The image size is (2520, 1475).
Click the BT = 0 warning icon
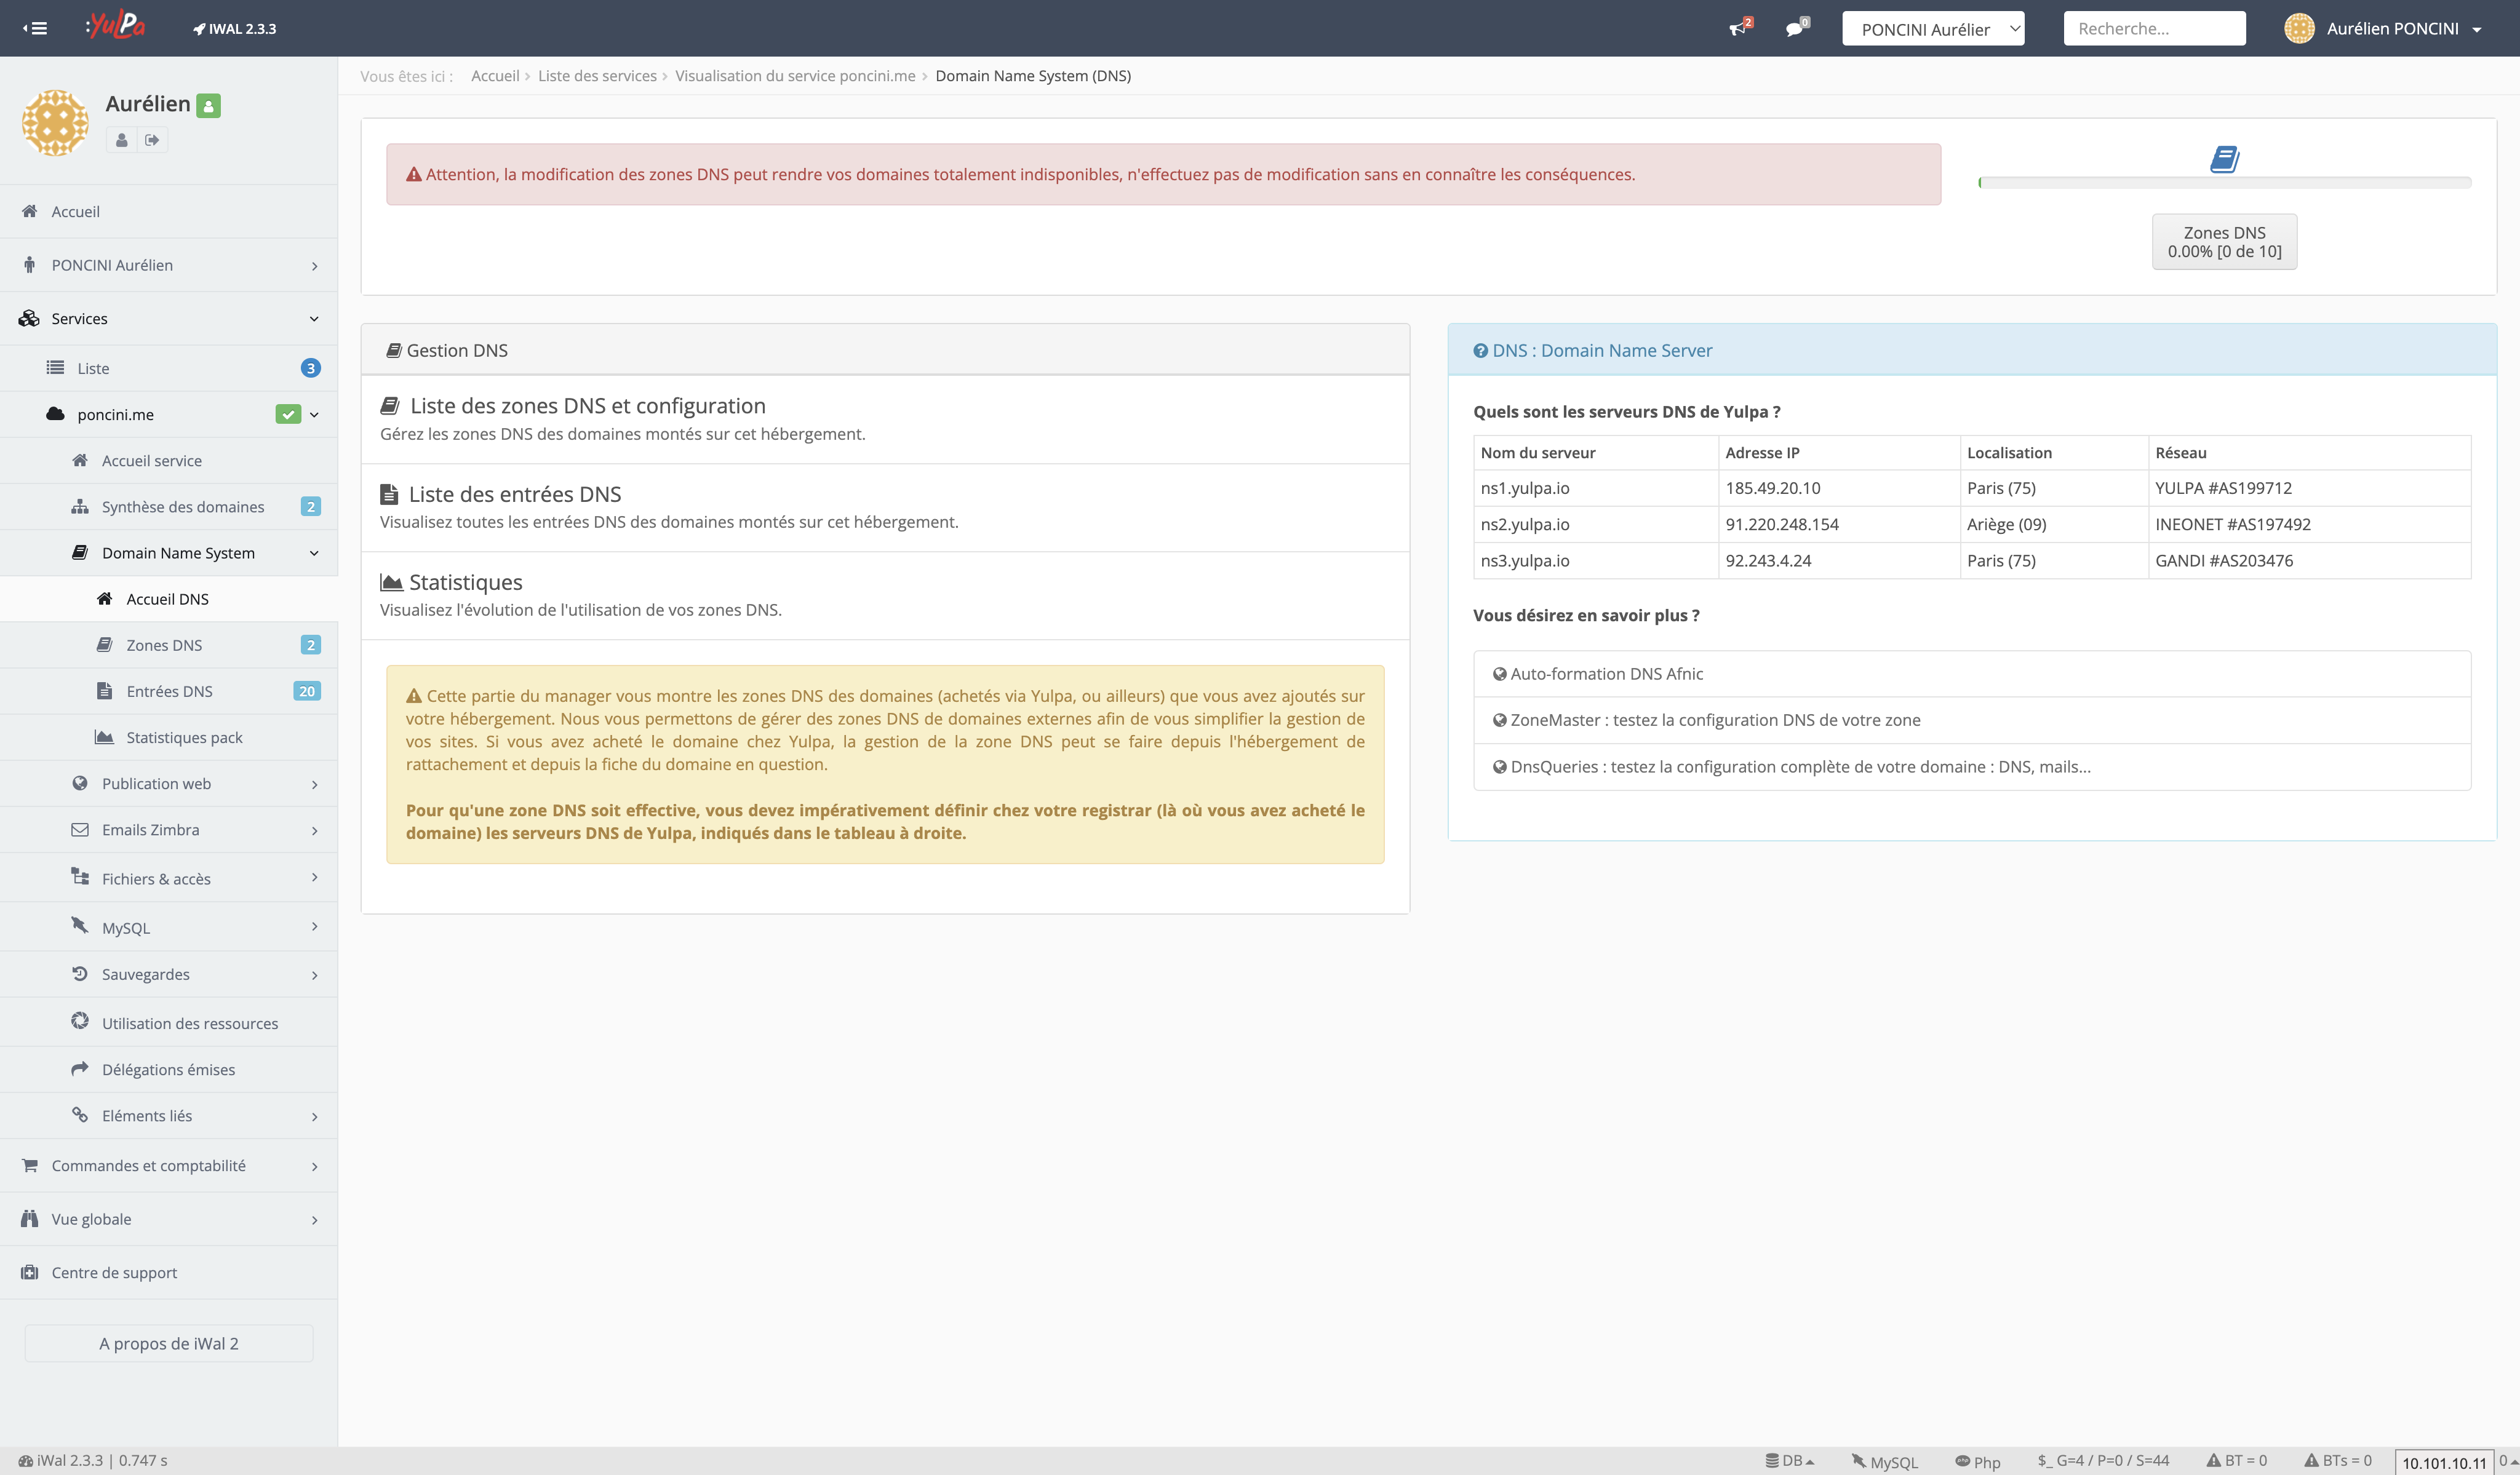click(x=2213, y=1460)
